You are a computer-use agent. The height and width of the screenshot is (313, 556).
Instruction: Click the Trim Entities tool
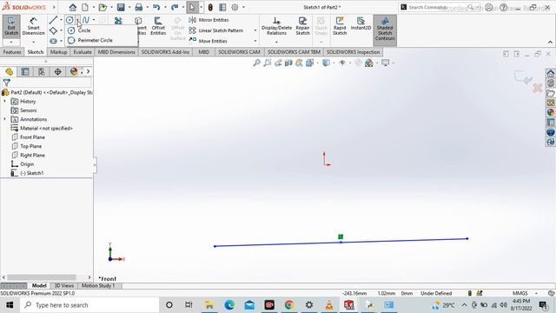[118, 21]
